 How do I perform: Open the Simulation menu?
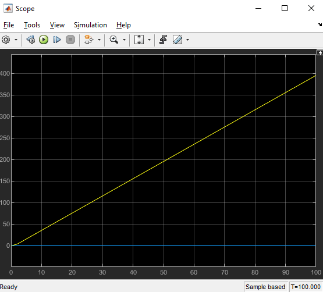click(x=90, y=25)
